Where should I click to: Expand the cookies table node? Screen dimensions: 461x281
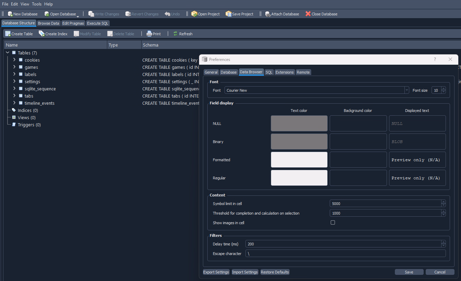point(14,60)
